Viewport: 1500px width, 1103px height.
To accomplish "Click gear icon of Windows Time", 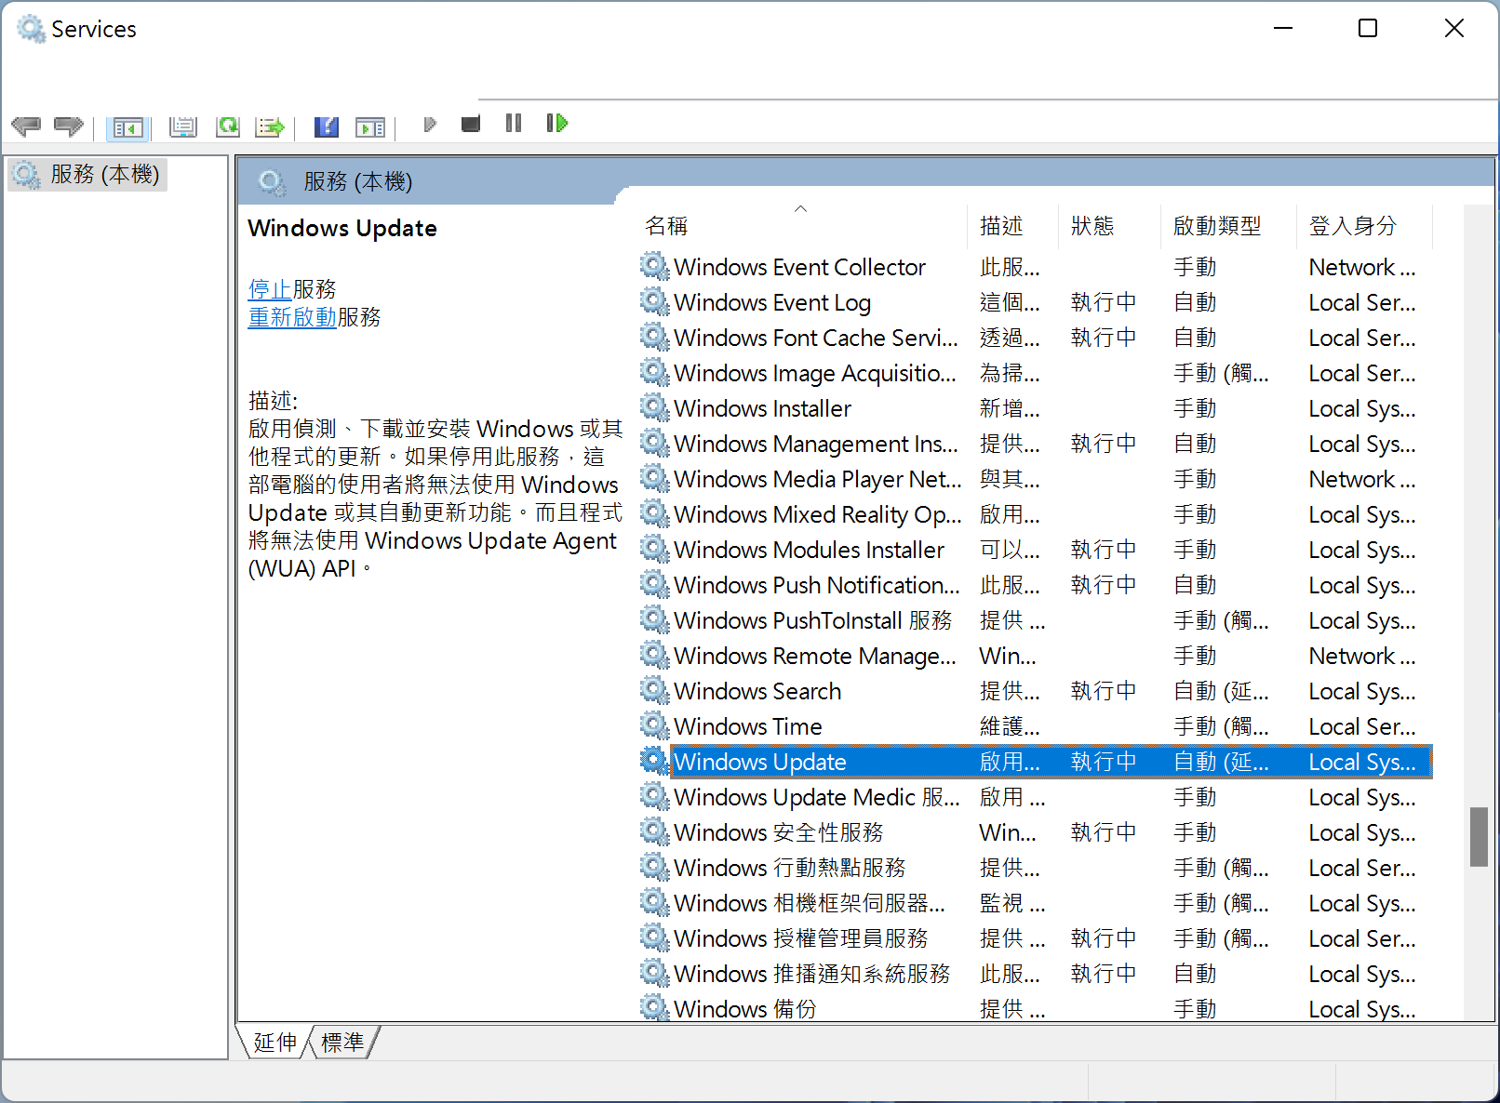I will 655,726.
